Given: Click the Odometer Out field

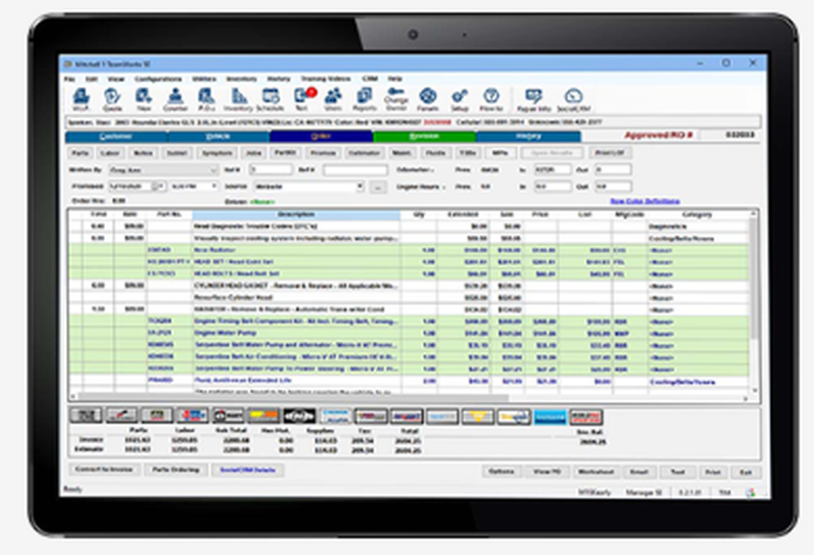Looking at the screenshot, I should click(613, 170).
